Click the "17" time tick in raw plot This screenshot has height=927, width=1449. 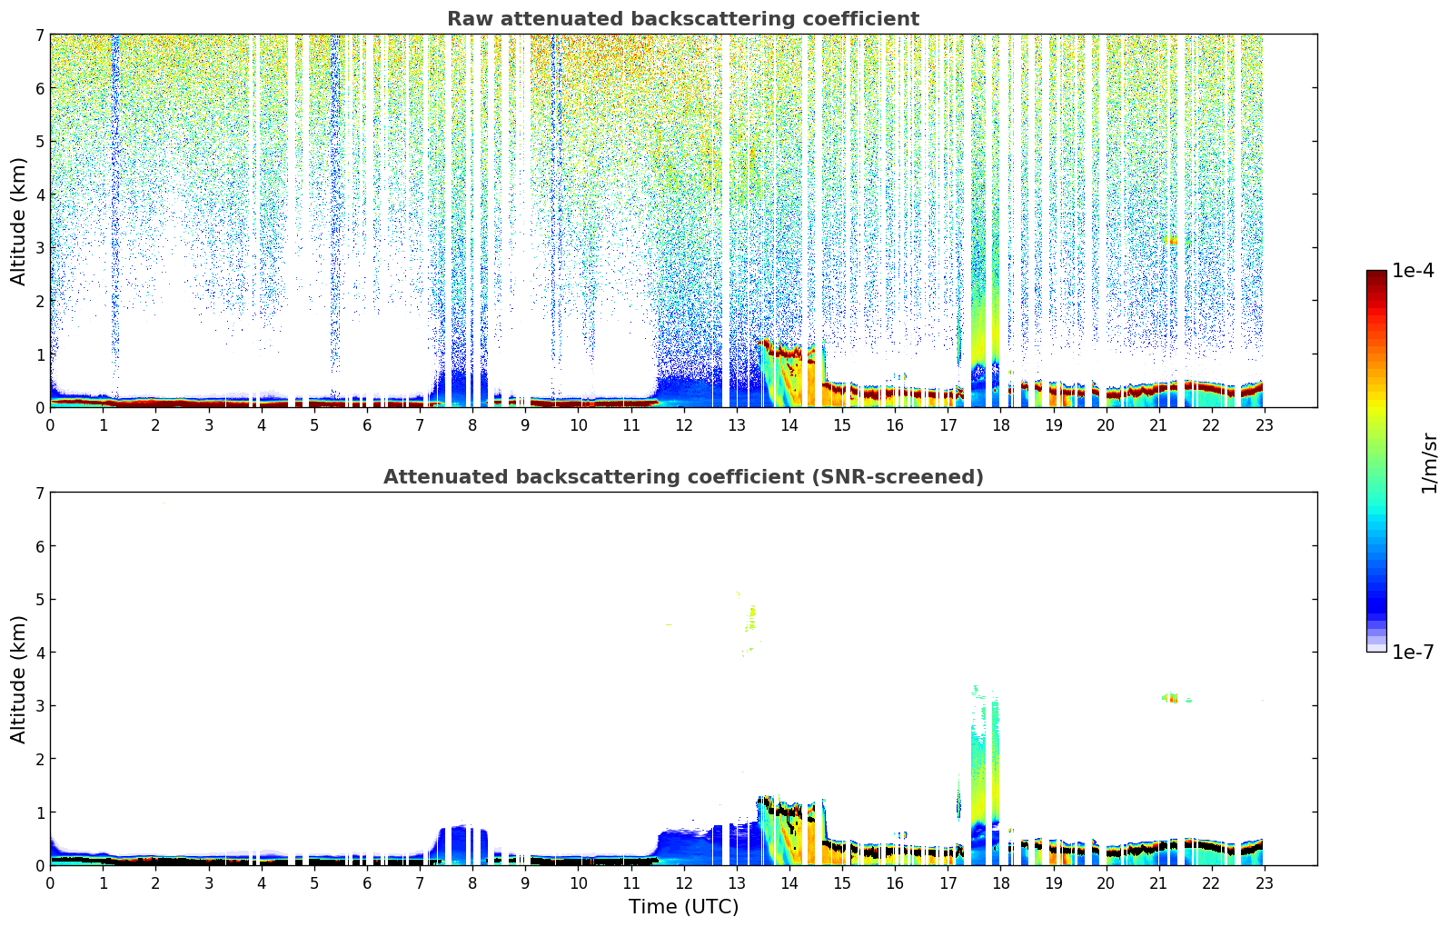coord(948,424)
